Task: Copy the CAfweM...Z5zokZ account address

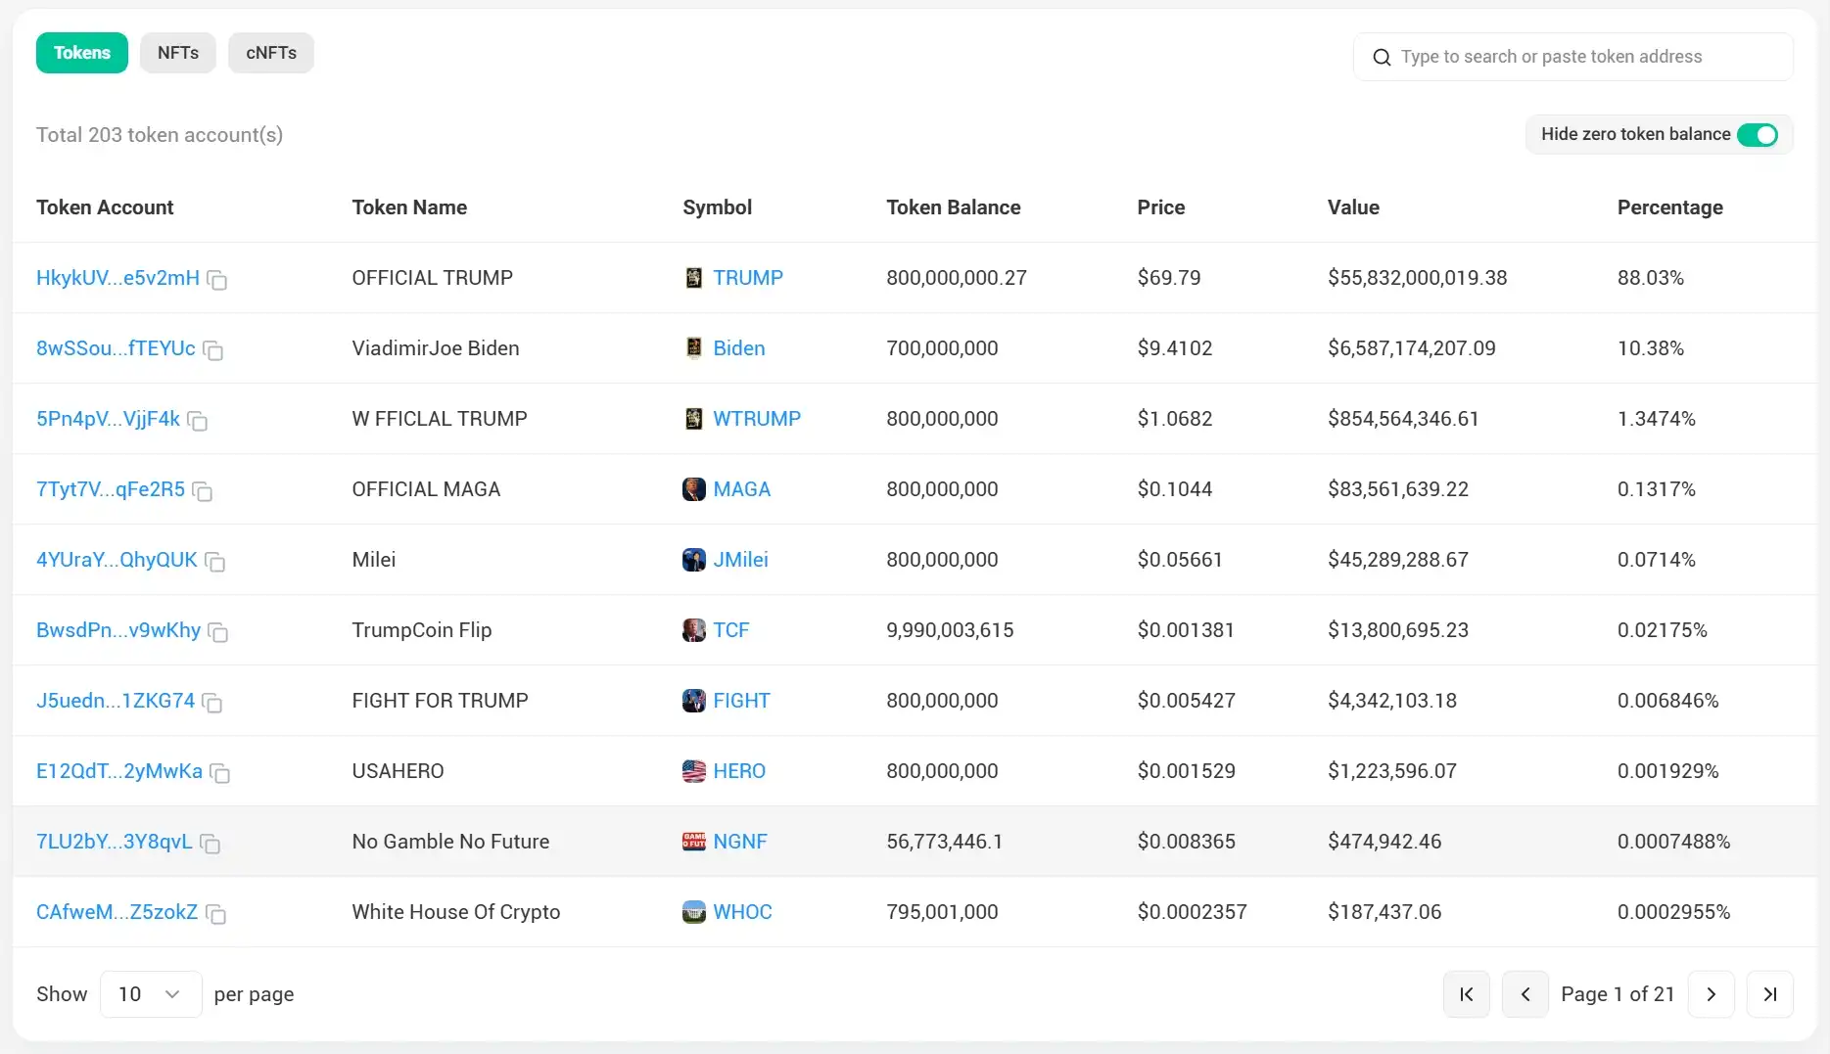Action: 215,915
